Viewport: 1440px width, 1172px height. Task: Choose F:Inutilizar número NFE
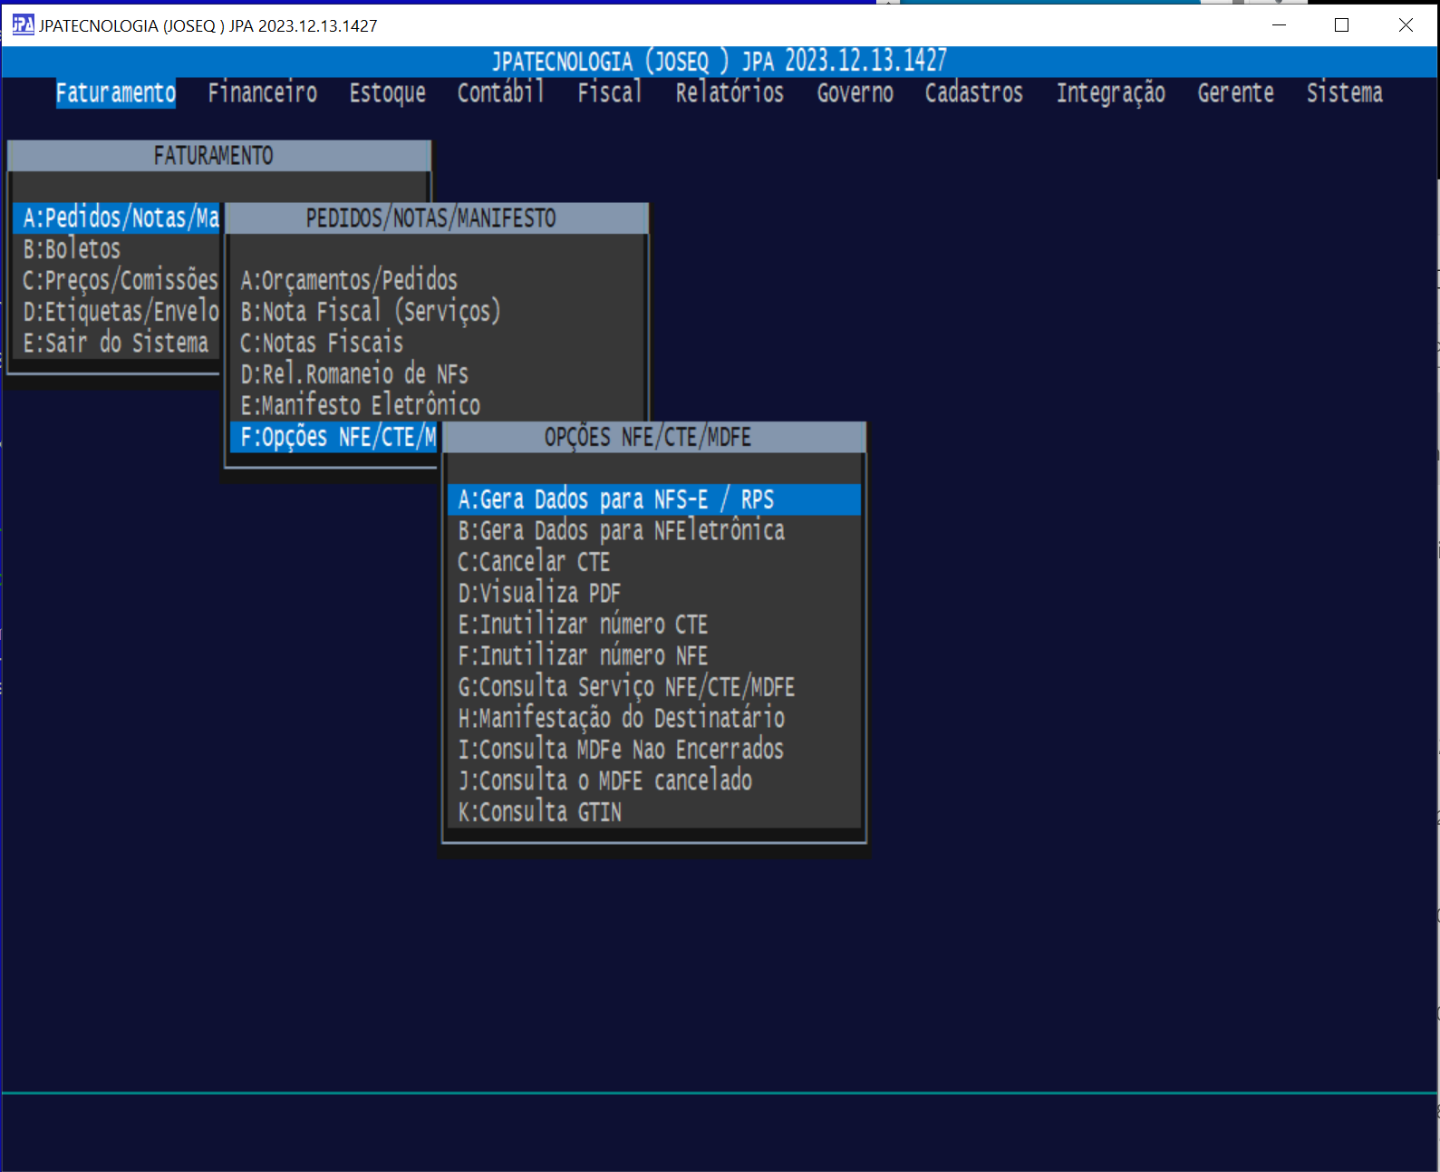(x=583, y=656)
